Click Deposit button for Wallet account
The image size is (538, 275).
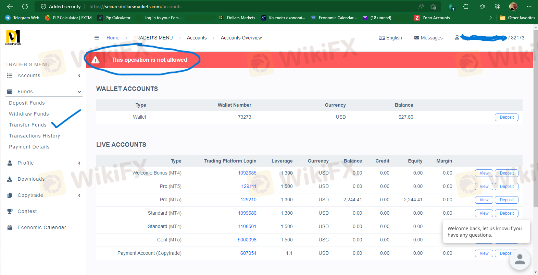506,117
